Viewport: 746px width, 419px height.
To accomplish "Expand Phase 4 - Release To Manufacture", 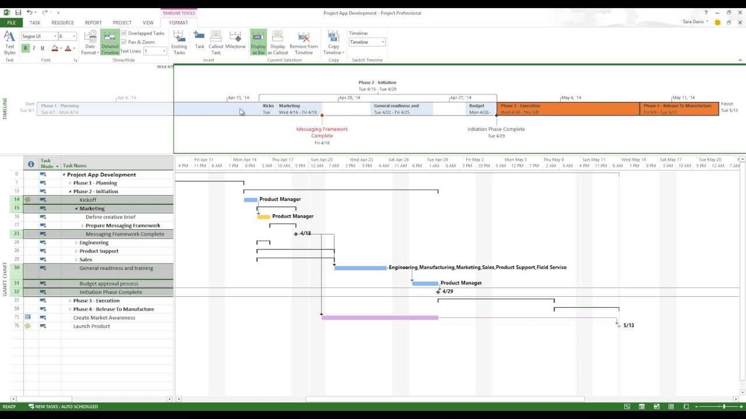I will (70, 309).
